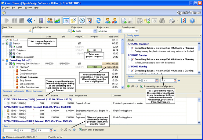
Task: Select Marvin Demouser in project tree
Action: point(29,77)
